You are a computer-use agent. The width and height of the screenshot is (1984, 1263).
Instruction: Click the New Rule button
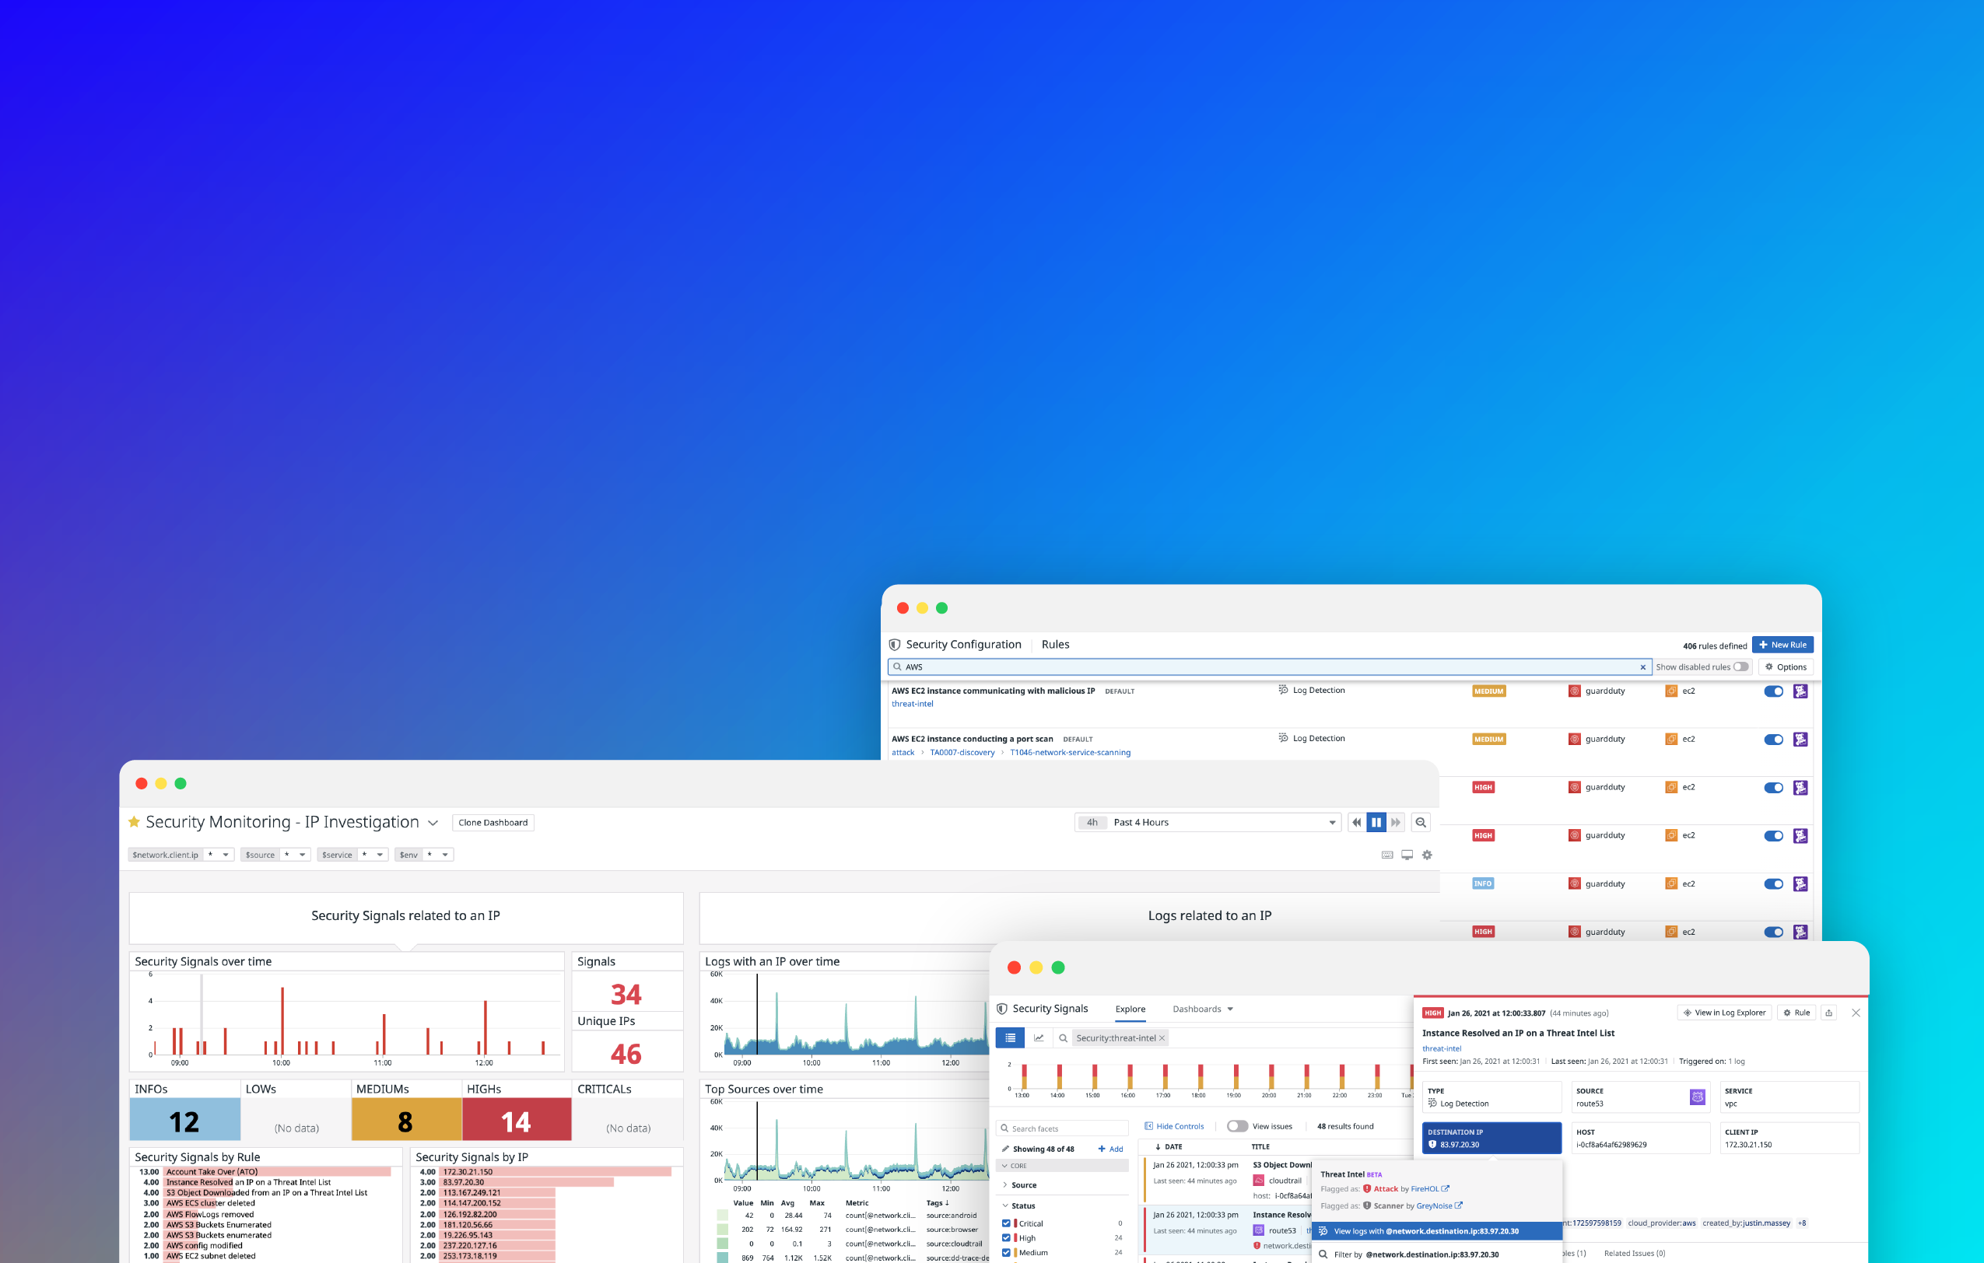click(x=1782, y=645)
